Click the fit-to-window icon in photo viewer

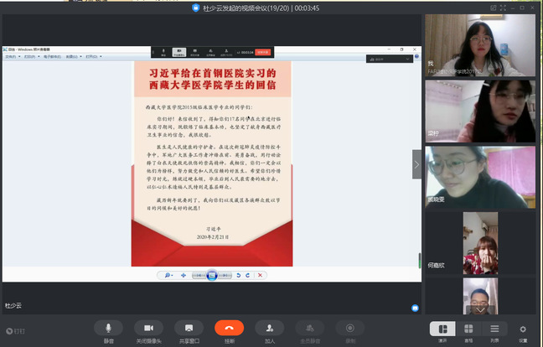coord(184,275)
